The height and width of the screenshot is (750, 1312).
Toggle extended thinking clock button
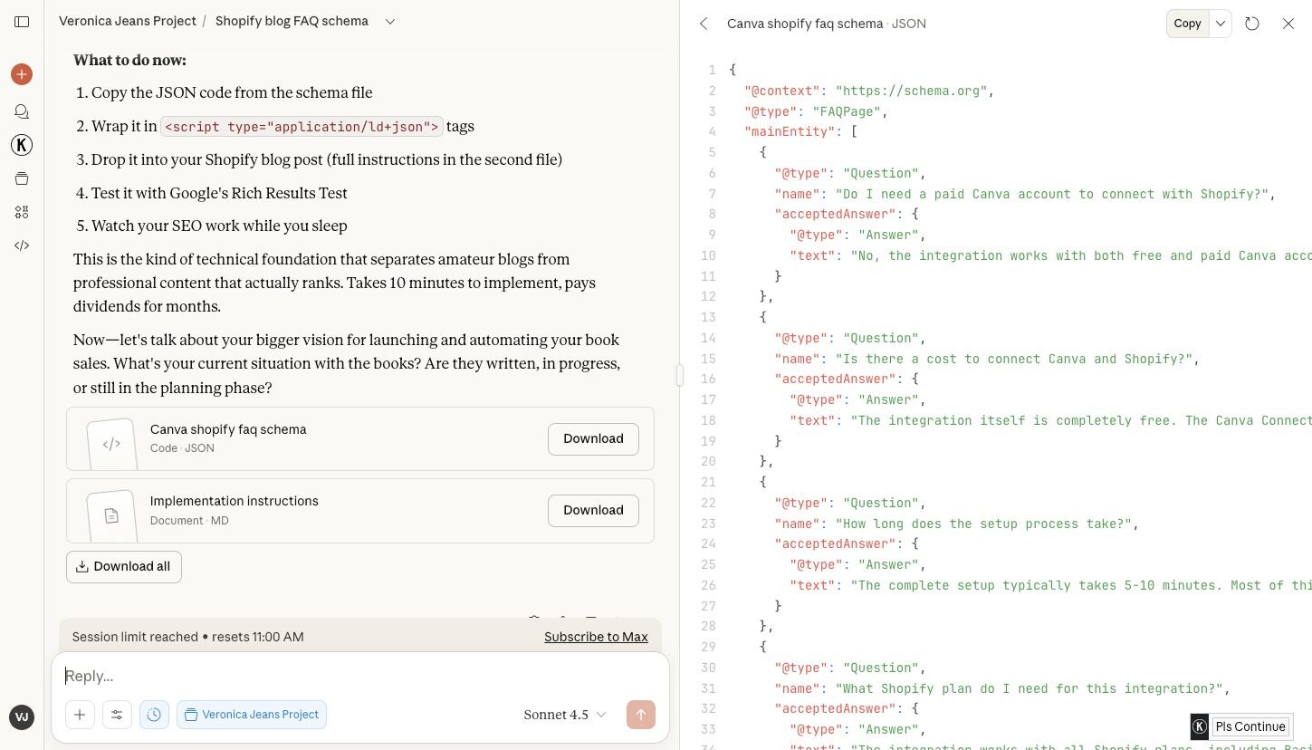[x=154, y=715]
